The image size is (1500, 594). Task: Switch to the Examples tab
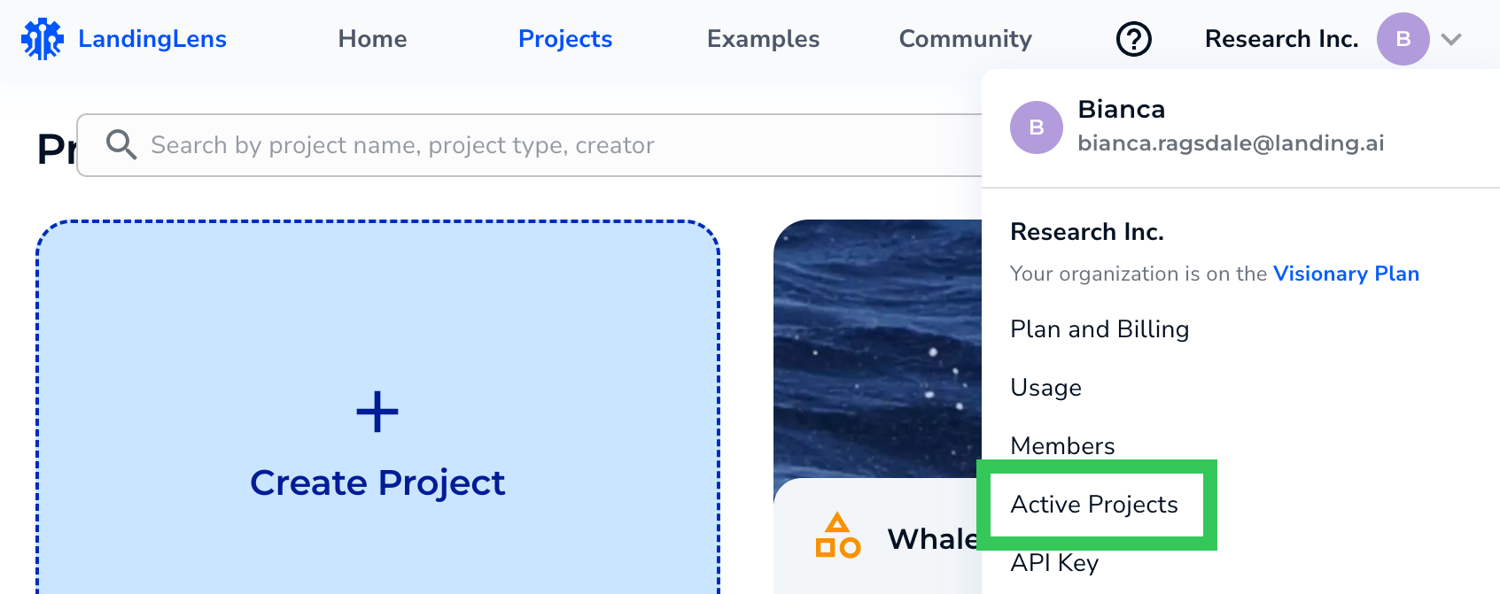(763, 39)
